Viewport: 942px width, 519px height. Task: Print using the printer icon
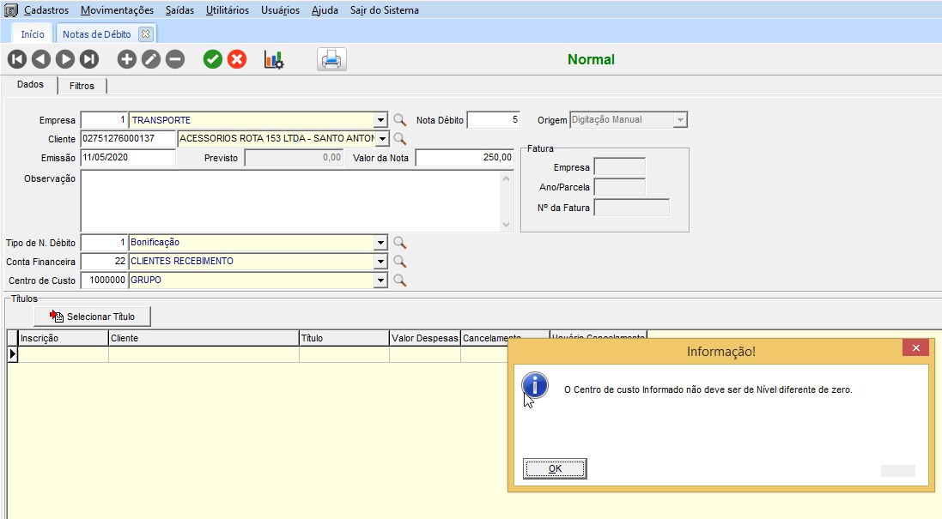click(x=331, y=59)
